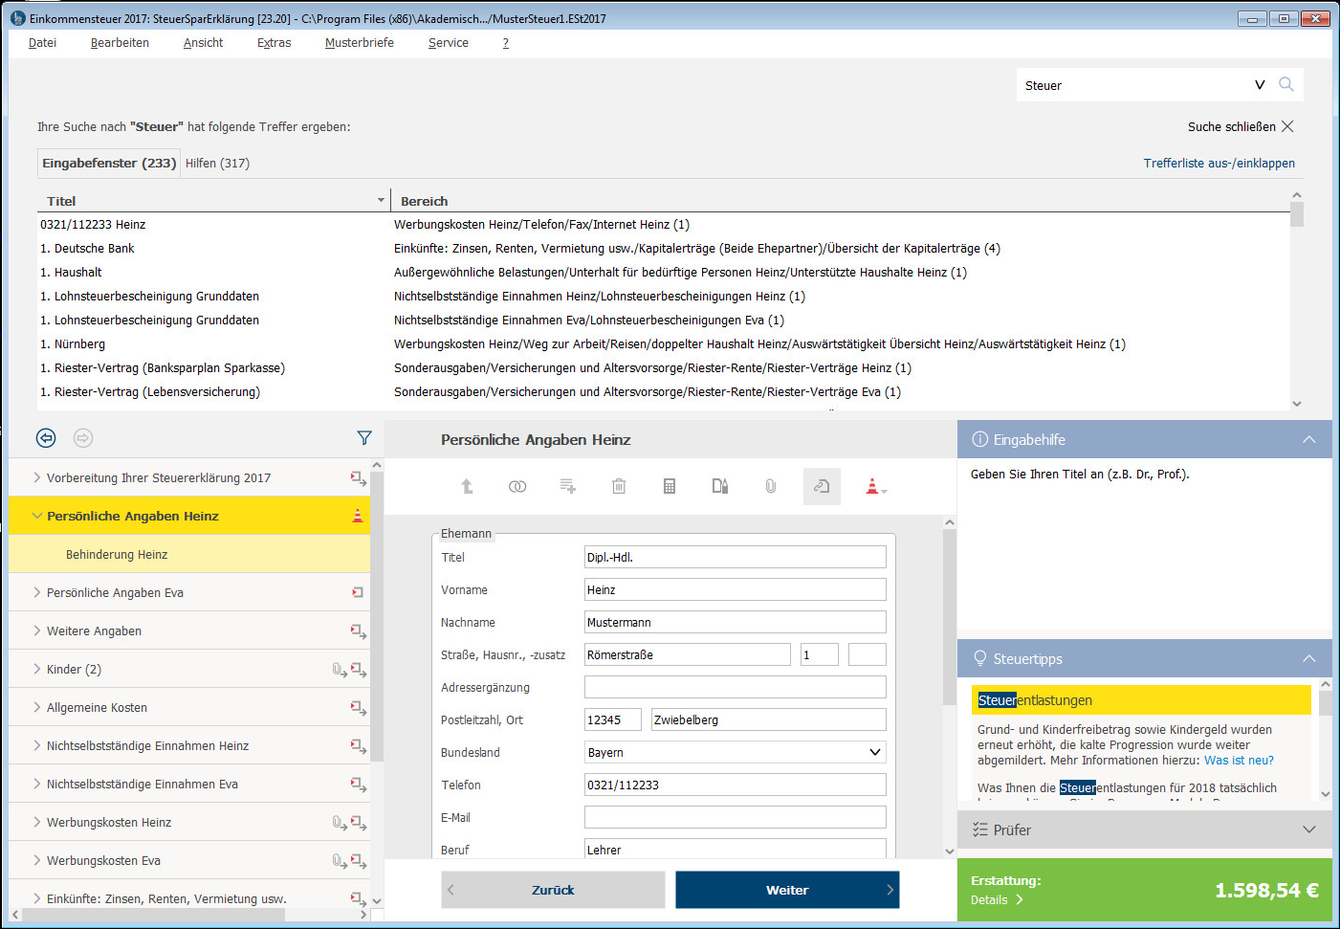Click the document with pen note icon
The image size is (1340, 929).
(x=720, y=486)
